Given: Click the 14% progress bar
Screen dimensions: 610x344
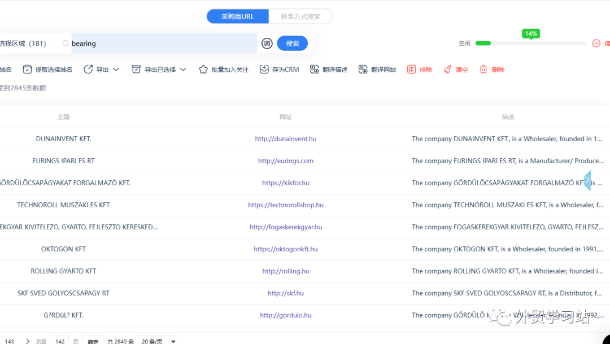Looking at the screenshot, I should pos(530,43).
